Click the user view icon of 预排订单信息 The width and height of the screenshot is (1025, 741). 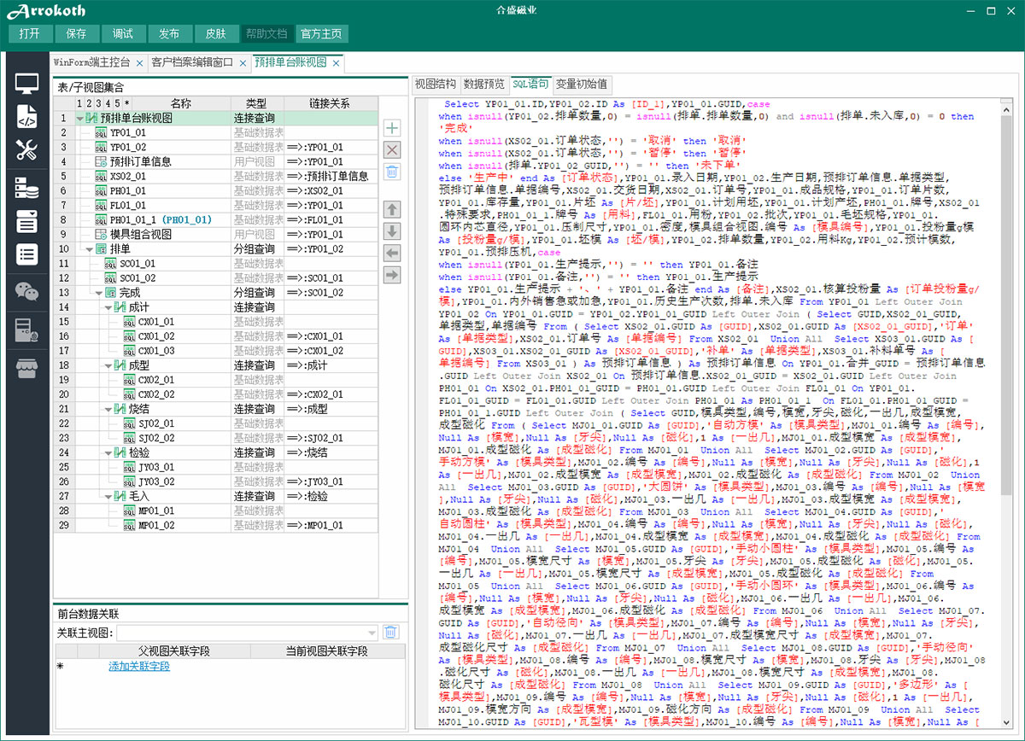tap(100, 162)
